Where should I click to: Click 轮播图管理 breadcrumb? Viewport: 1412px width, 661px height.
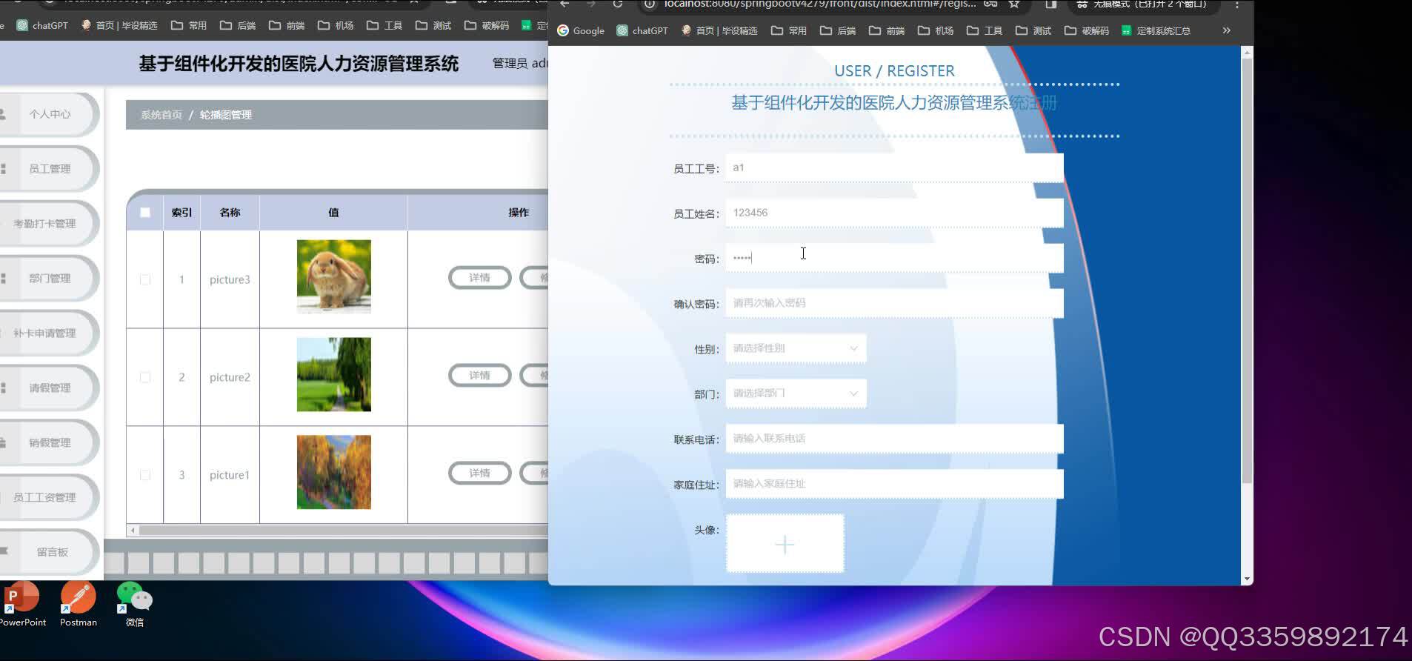pos(226,115)
